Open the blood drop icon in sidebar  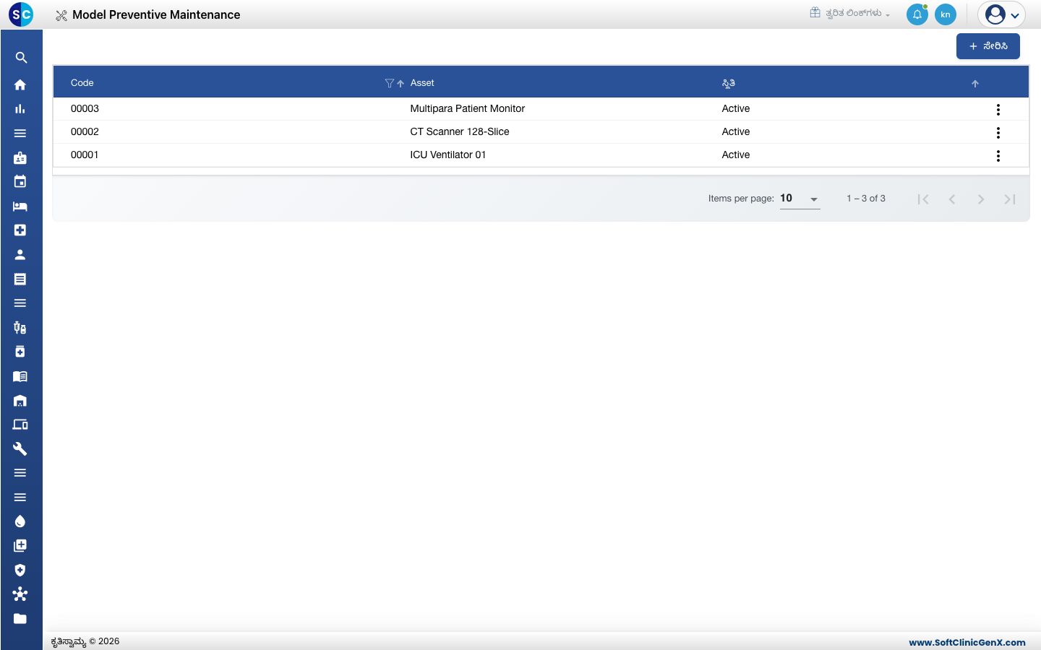[x=20, y=521]
